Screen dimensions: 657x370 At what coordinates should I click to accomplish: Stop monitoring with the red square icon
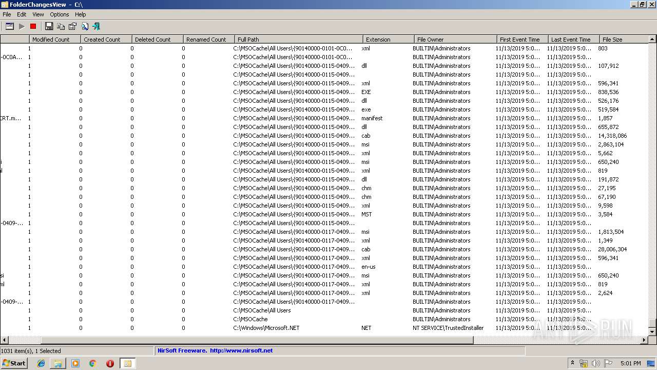(33, 26)
